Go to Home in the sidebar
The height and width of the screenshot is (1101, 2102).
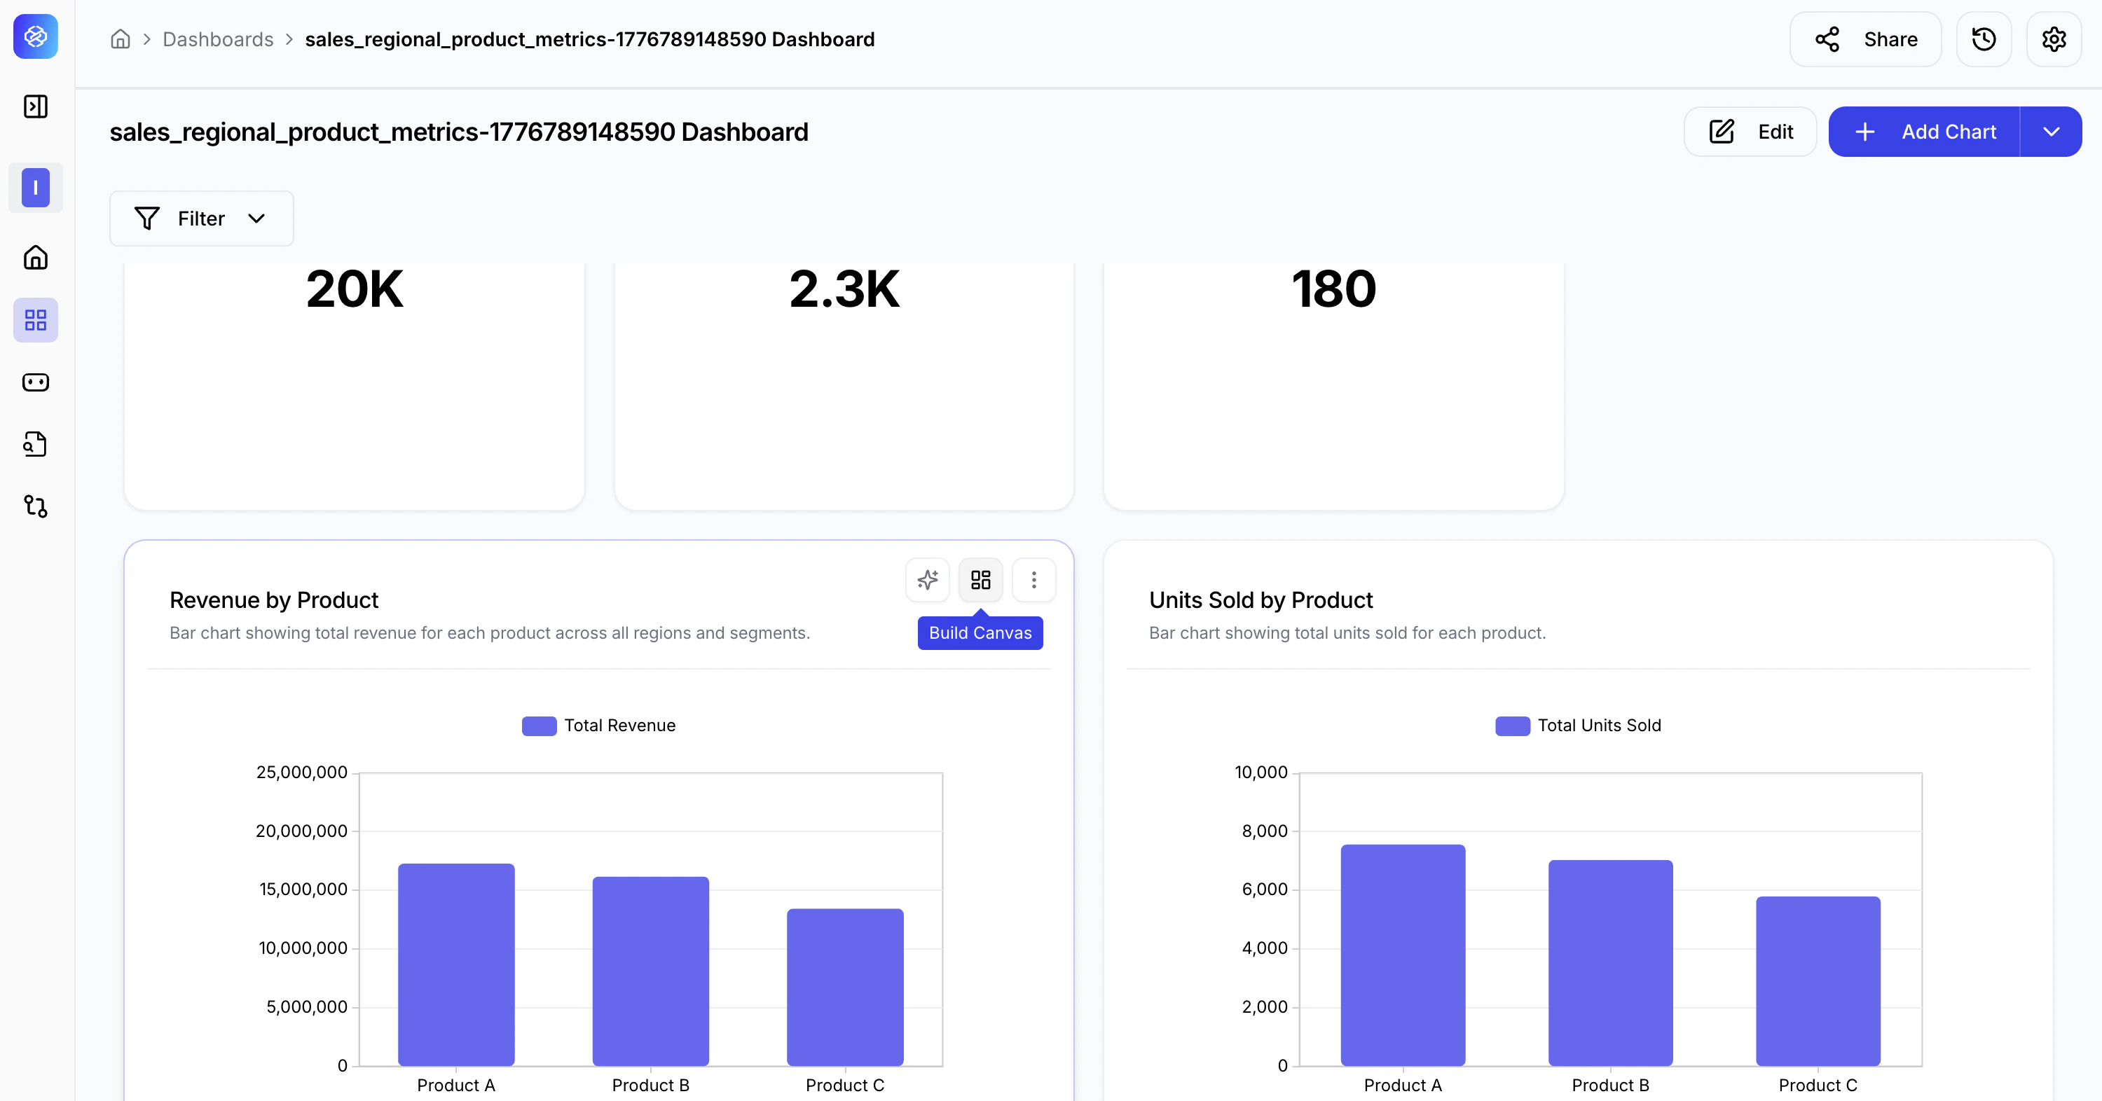(36, 258)
